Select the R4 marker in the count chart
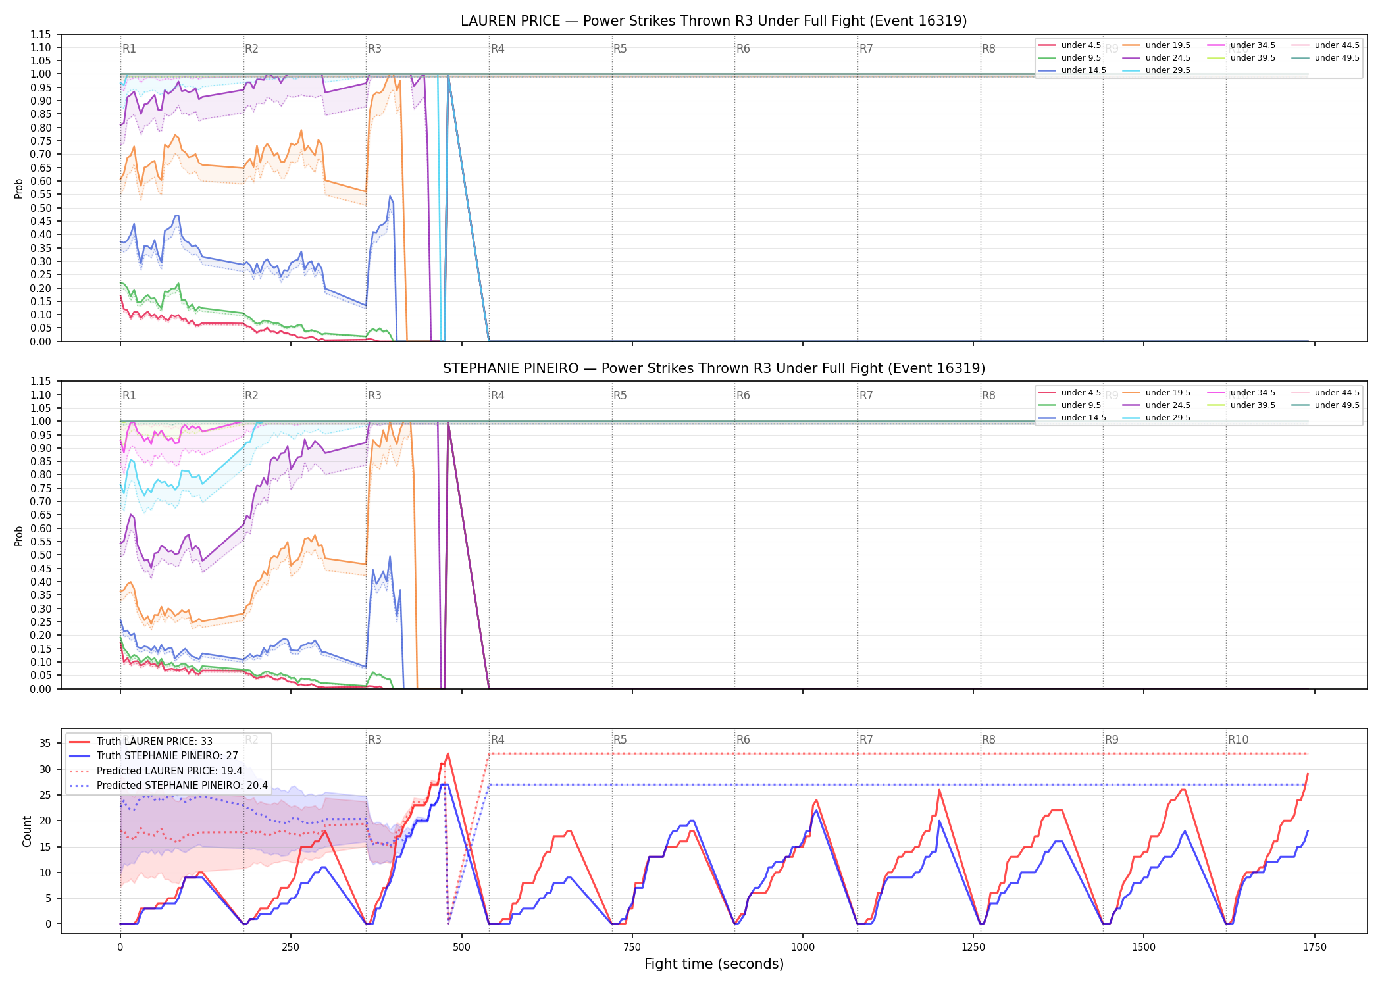 498,740
